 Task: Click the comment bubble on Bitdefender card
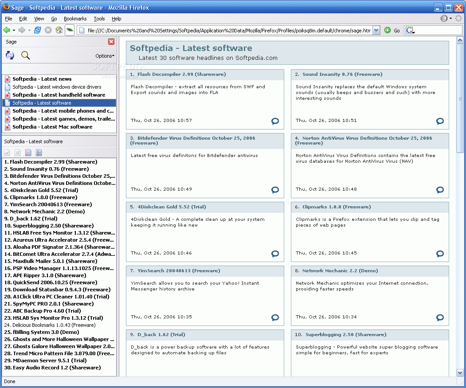click(275, 190)
